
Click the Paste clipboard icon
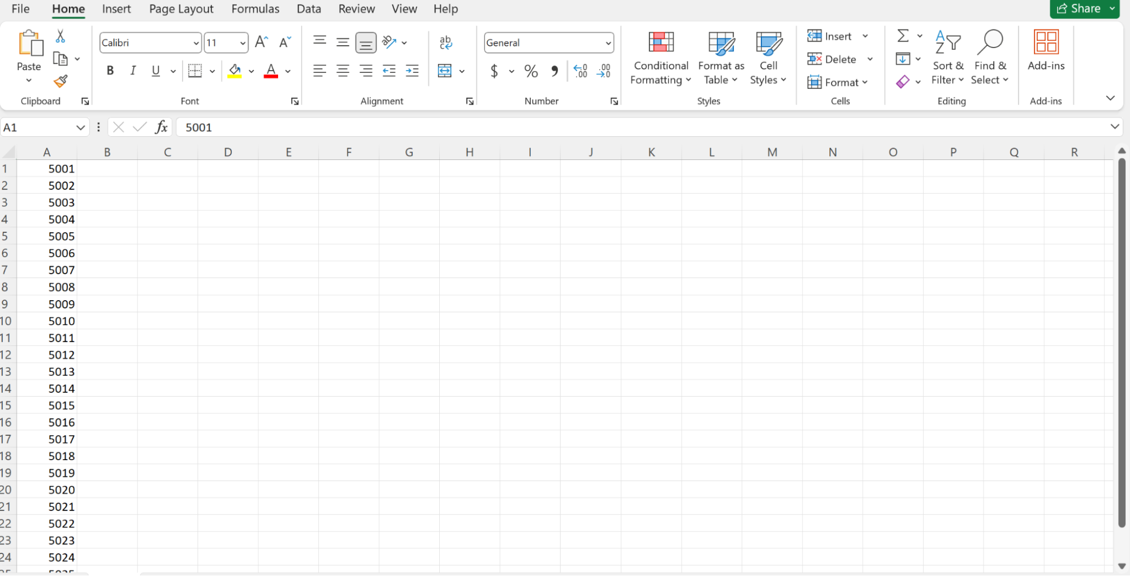(30, 44)
